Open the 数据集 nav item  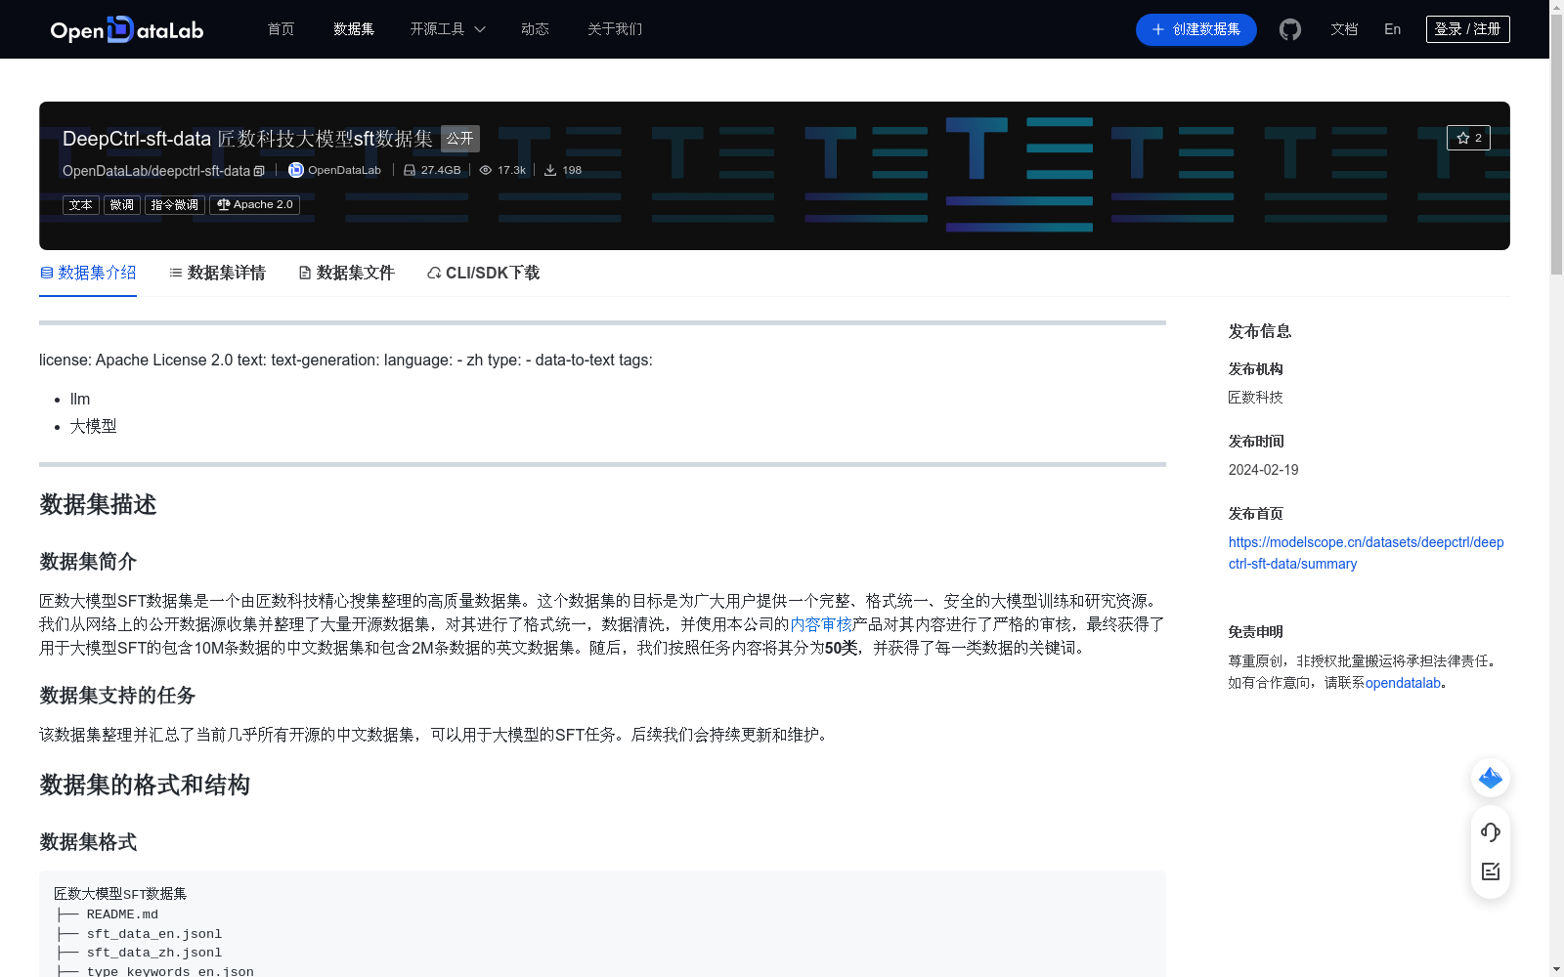tap(354, 29)
